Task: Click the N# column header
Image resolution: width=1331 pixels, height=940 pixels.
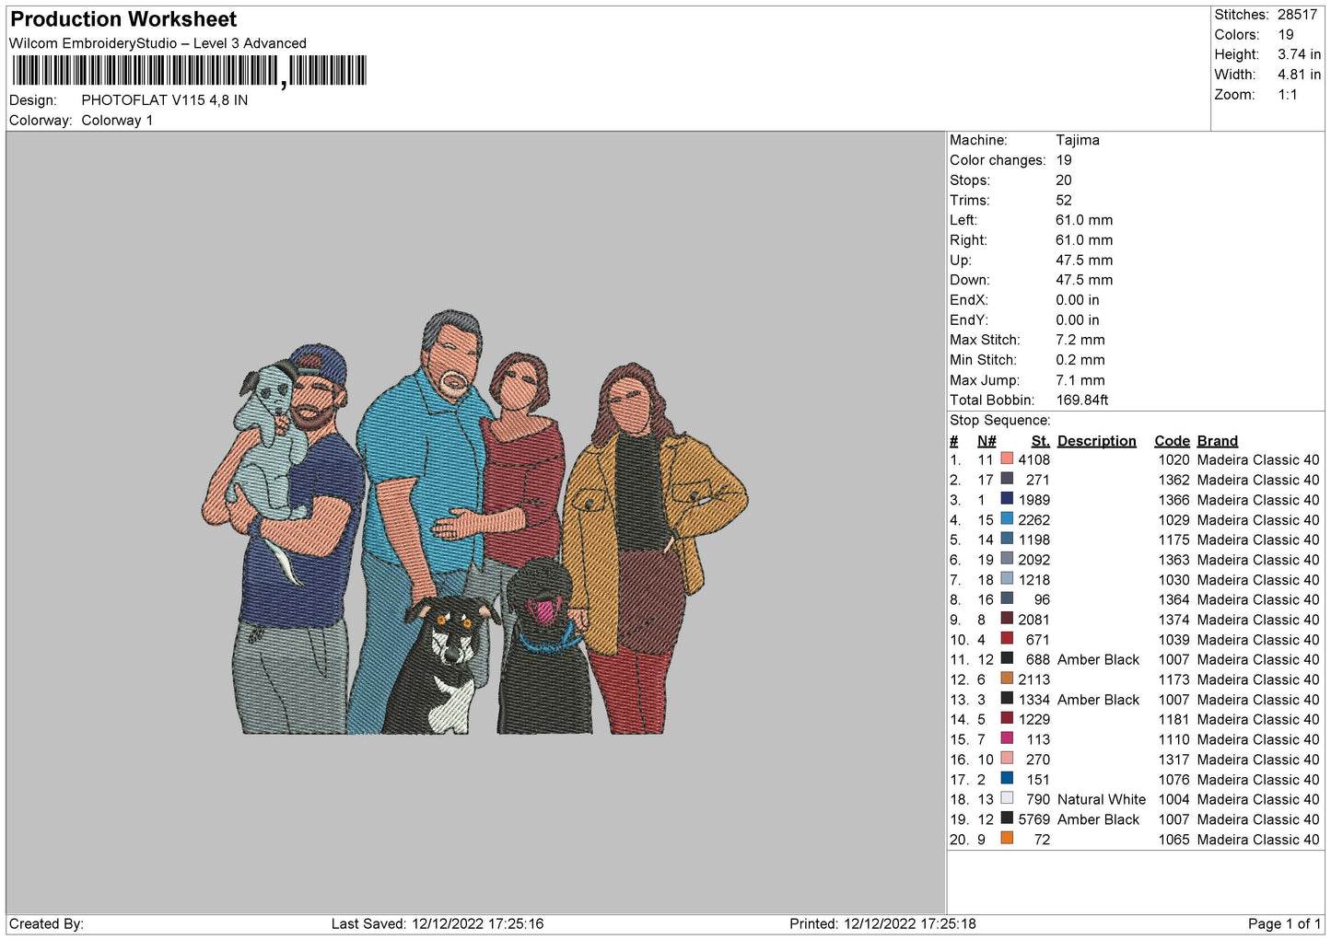Action: tap(987, 441)
